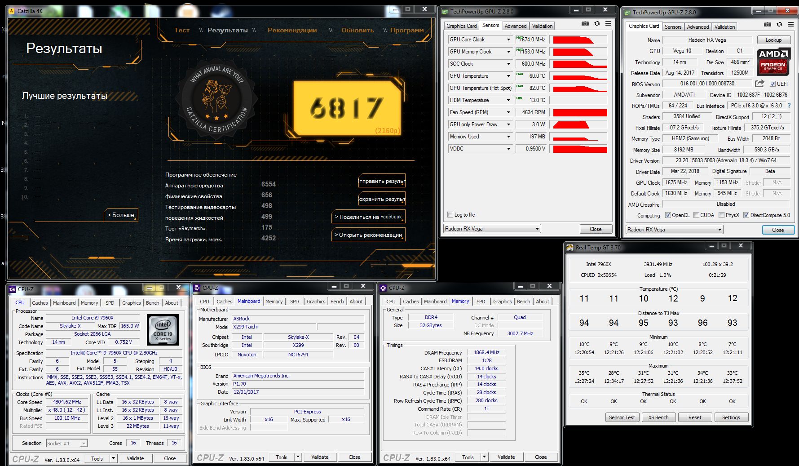Click DRAM Frequency 1868.4 MHz value
This screenshot has height=466, width=799.
tap(486, 352)
